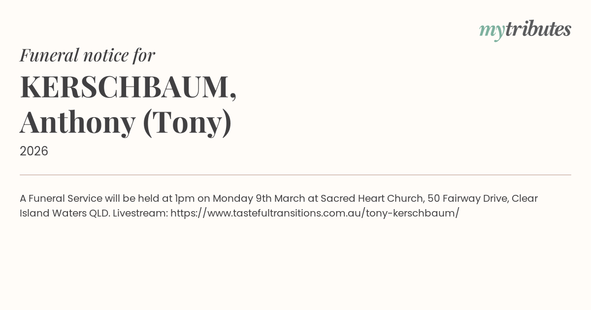591x310 pixels.
Task: Click the "1pm" service time
Action: (185, 198)
